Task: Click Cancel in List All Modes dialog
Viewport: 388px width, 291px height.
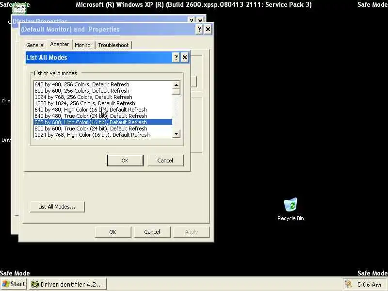Action: (165, 161)
